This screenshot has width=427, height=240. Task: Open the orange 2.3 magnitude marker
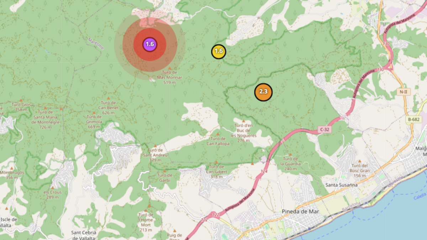(263, 92)
